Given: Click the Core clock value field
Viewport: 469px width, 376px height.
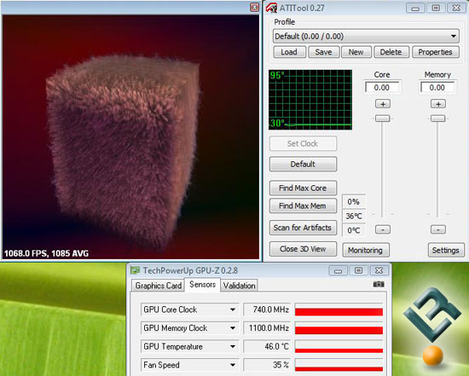Looking at the screenshot, I should tap(382, 88).
